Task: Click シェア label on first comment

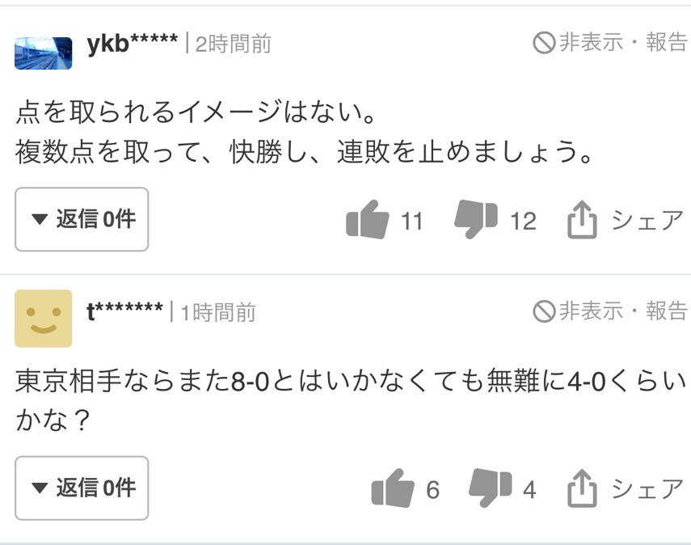Action: pos(647,220)
